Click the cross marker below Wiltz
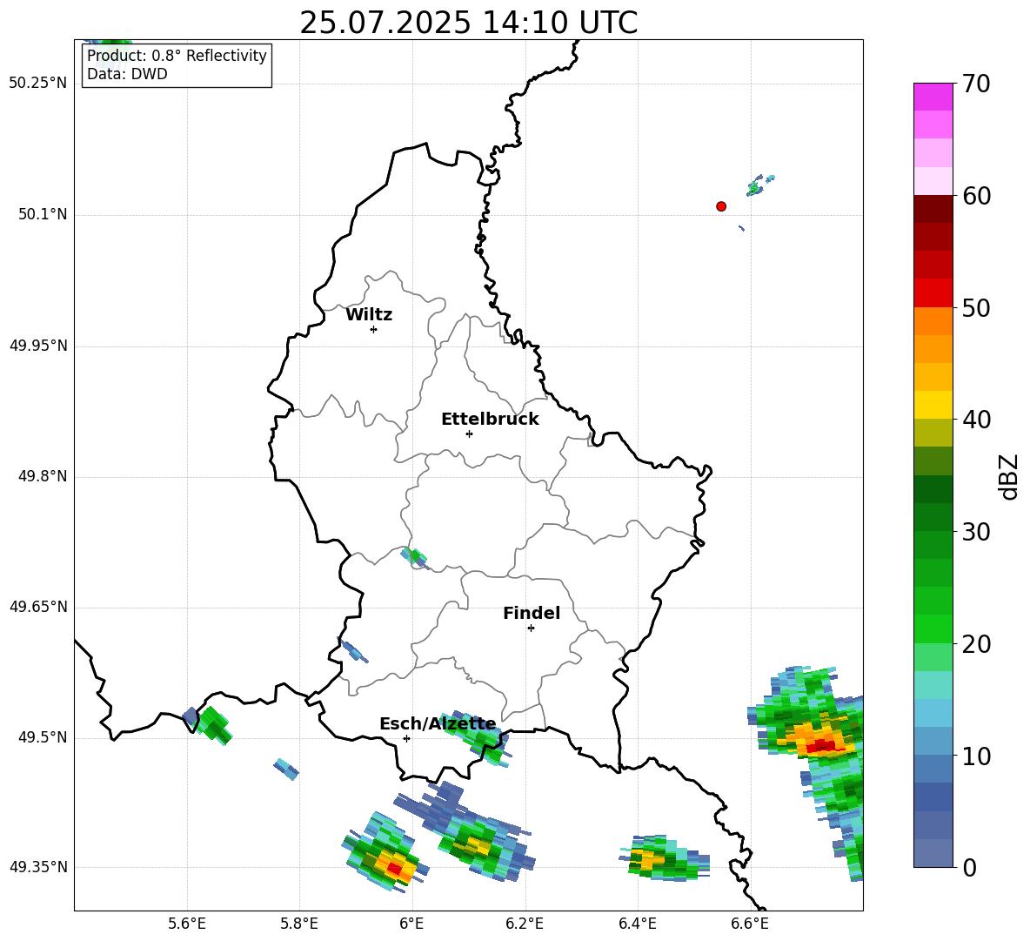Image resolution: width=1030 pixels, height=941 pixels. [x=374, y=330]
